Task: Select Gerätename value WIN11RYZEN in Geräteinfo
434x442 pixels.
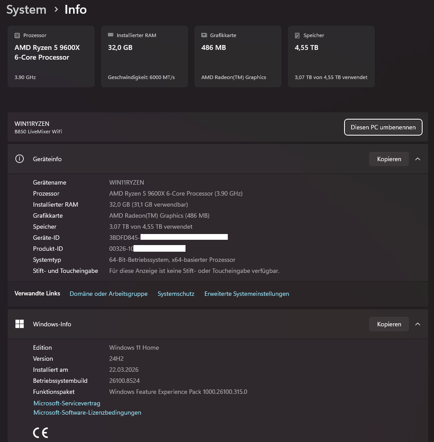Action: 126,182
